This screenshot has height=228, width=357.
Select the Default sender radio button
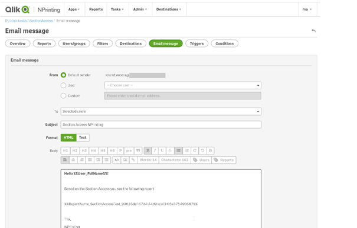[x=63, y=75]
